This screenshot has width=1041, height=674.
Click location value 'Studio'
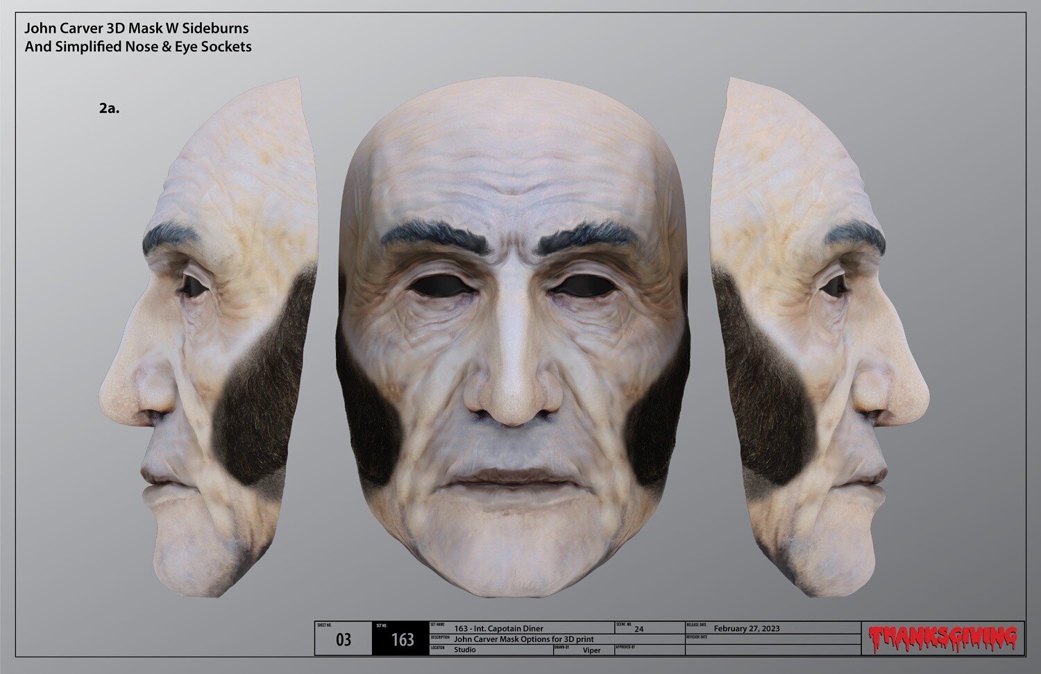coord(465,650)
